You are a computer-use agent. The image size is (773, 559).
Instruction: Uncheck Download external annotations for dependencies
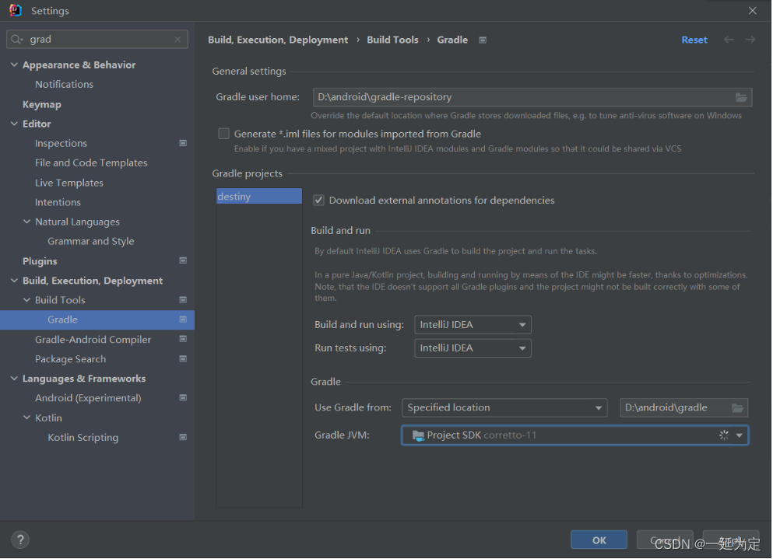coord(318,201)
